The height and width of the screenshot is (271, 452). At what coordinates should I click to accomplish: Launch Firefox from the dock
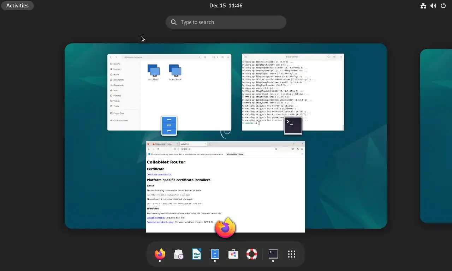[x=160, y=254]
